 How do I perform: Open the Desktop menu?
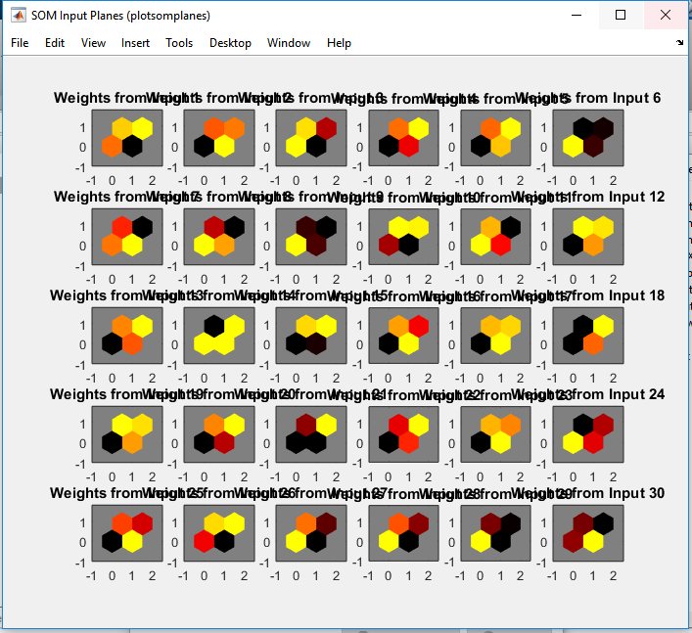click(230, 43)
